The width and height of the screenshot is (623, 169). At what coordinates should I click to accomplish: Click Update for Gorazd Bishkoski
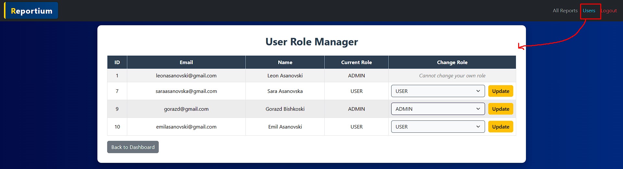[500, 109]
